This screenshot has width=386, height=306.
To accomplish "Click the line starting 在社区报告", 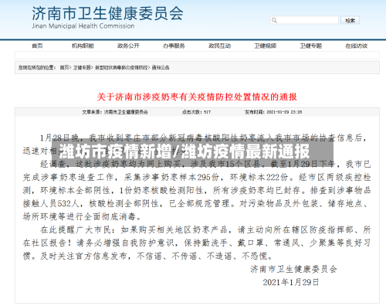I will click(197, 243).
